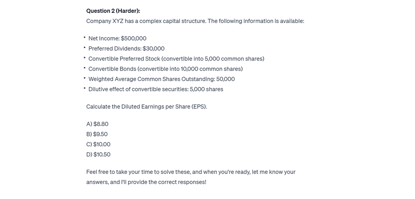Viewport: 415px width, 199px height.
Task: Choose answer option A) $8.80
Action: pos(97,124)
